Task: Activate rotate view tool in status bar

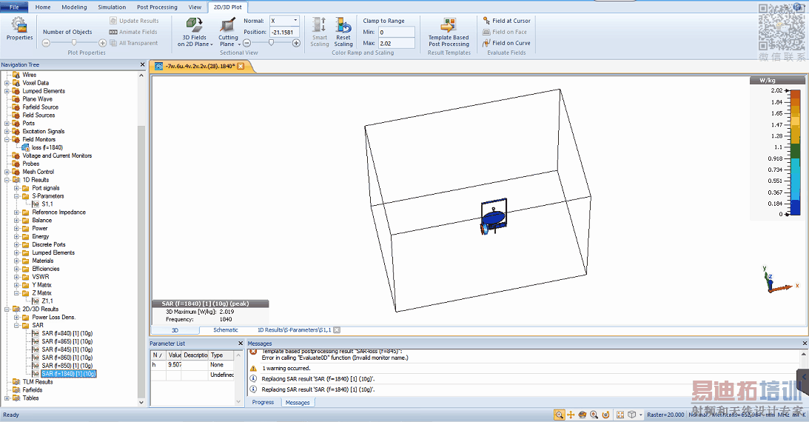Action: point(583,415)
